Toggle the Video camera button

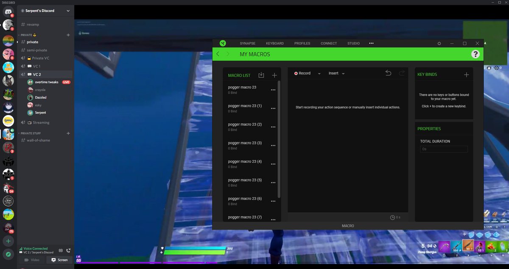coord(32,260)
